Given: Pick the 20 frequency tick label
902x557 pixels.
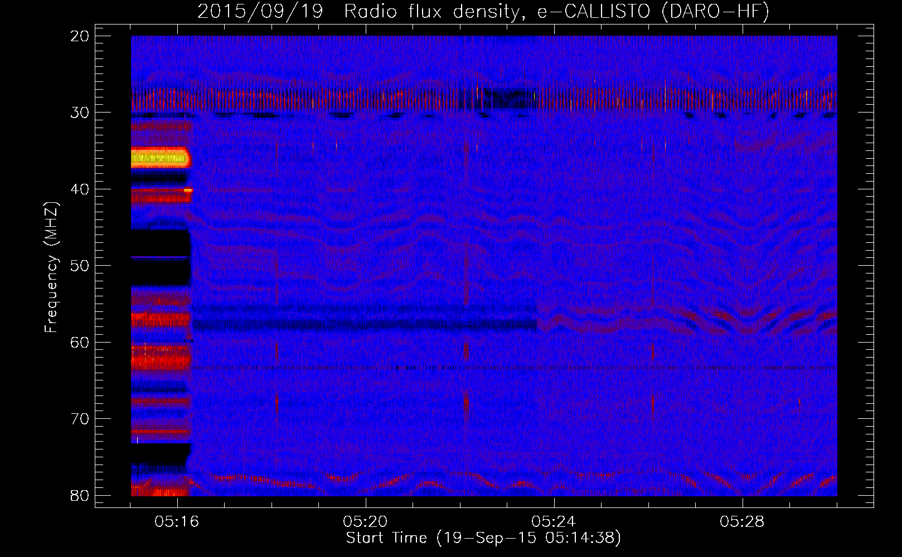Looking at the screenshot, I should coord(80,36).
